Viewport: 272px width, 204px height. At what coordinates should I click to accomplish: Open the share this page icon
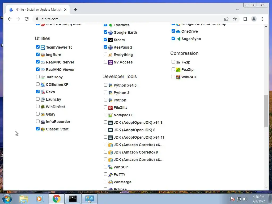(x=226, y=19)
